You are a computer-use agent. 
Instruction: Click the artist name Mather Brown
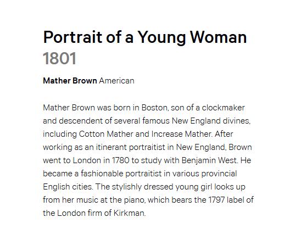70,81
